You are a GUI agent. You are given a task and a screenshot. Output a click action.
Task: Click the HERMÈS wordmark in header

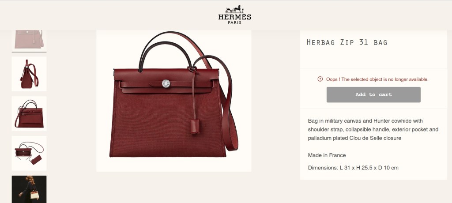tap(235, 17)
